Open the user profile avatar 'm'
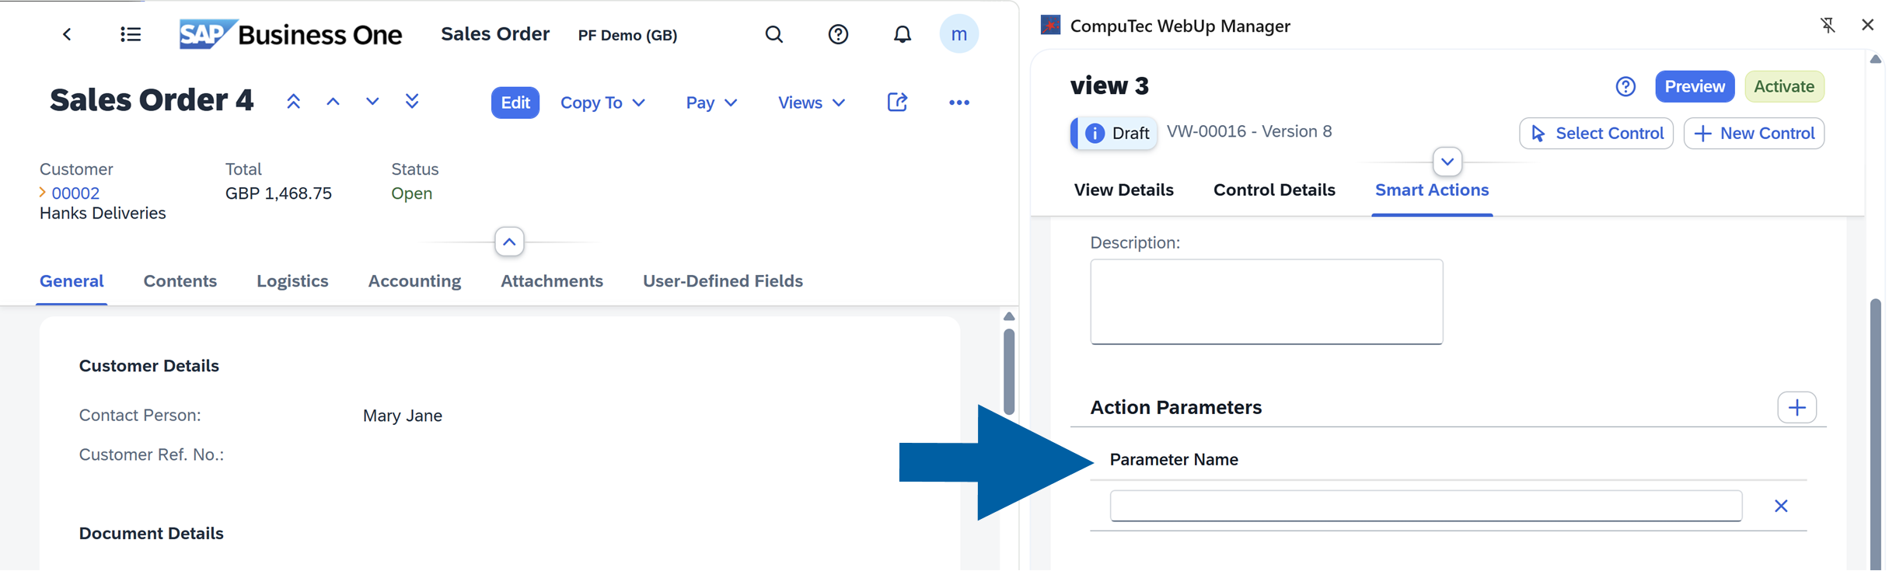This screenshot has height=571, width=1896. point(958,34)
